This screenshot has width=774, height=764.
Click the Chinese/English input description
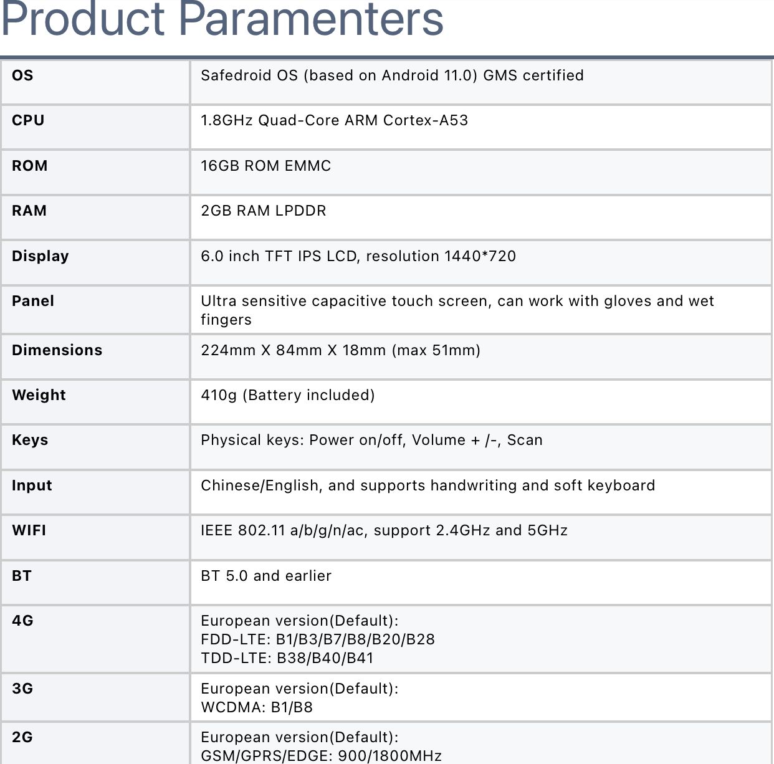[x=428, y=485]
